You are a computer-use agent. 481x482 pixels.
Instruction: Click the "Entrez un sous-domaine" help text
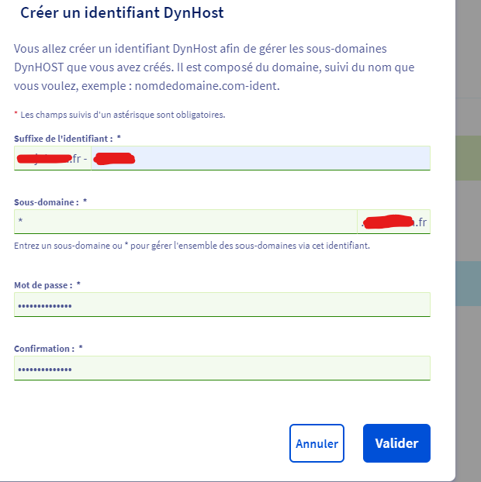click(192, 246)
